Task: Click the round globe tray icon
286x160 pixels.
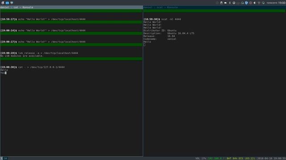Action: [234, 3]
